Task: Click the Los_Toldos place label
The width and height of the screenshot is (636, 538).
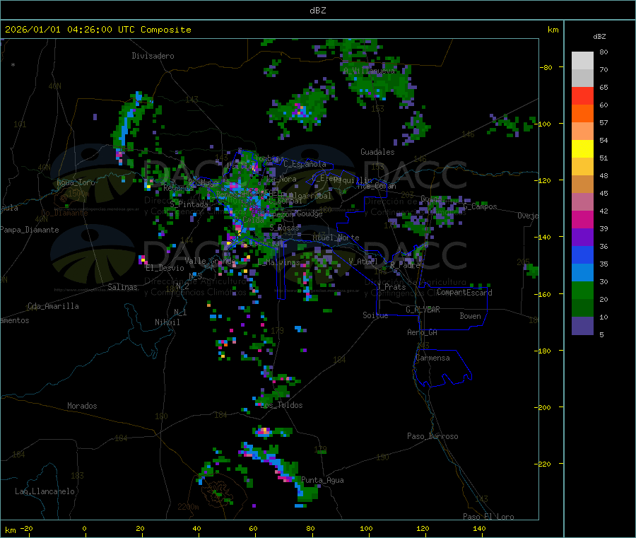Action: [282, 405]
